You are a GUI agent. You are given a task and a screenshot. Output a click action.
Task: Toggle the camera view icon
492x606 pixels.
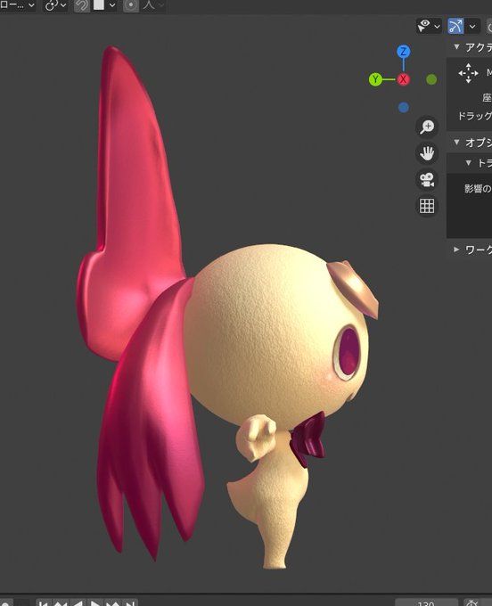(x=427, y=180)
